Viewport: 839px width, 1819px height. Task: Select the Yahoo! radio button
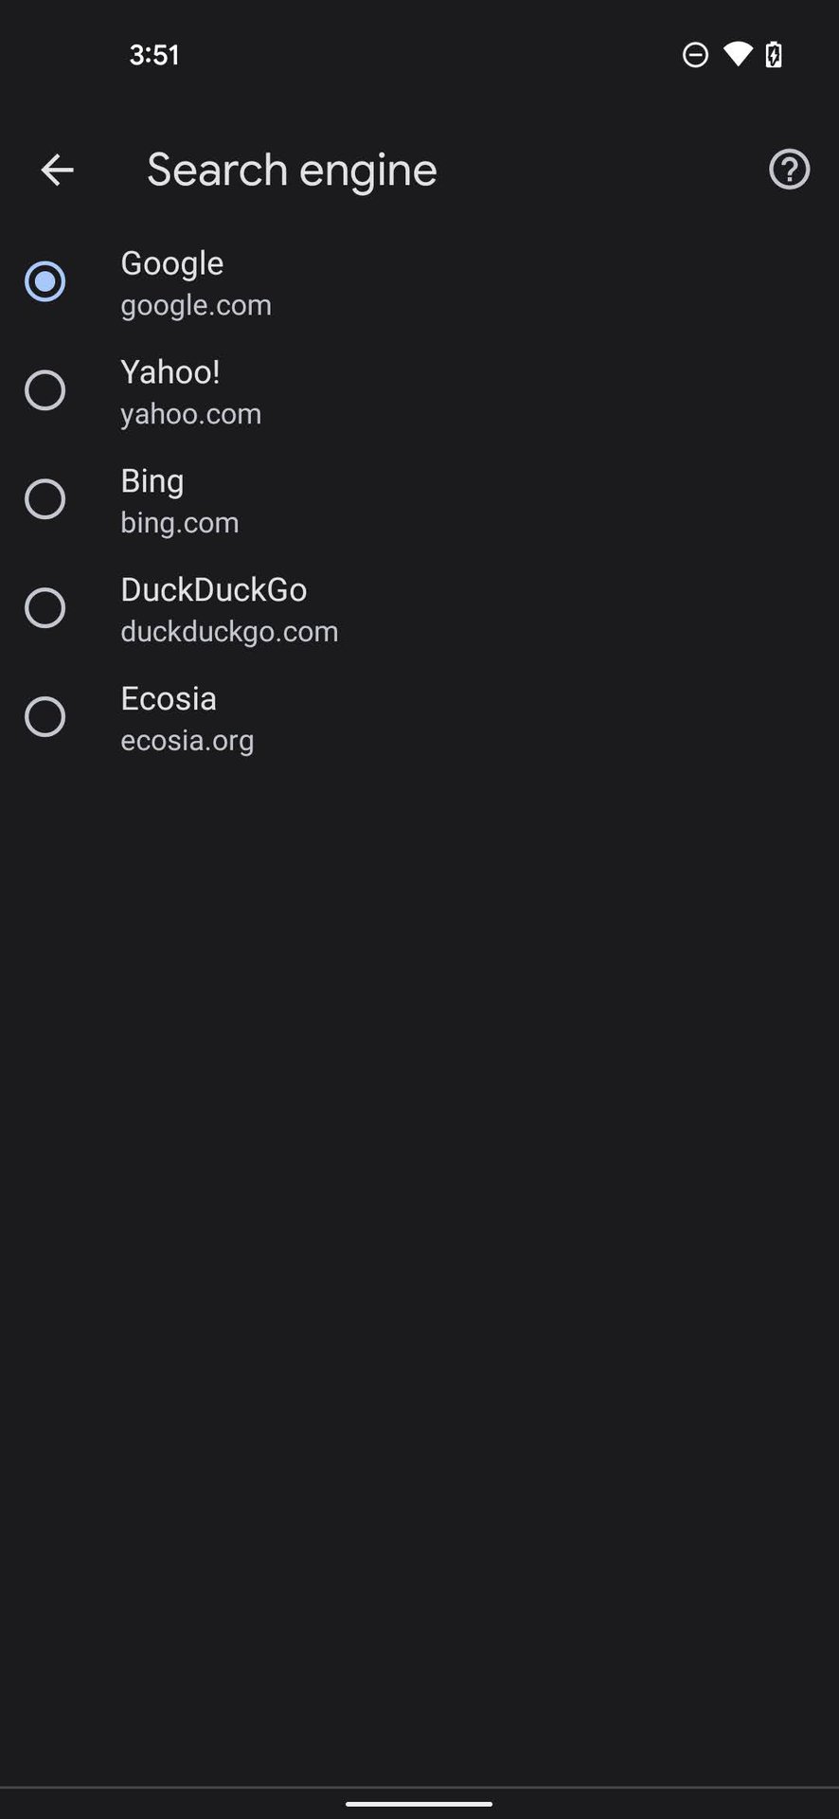(45, 390)
